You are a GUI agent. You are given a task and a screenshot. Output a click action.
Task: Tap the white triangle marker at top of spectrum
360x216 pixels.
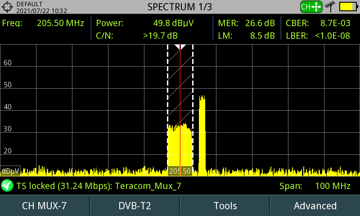tap(180, 47)
